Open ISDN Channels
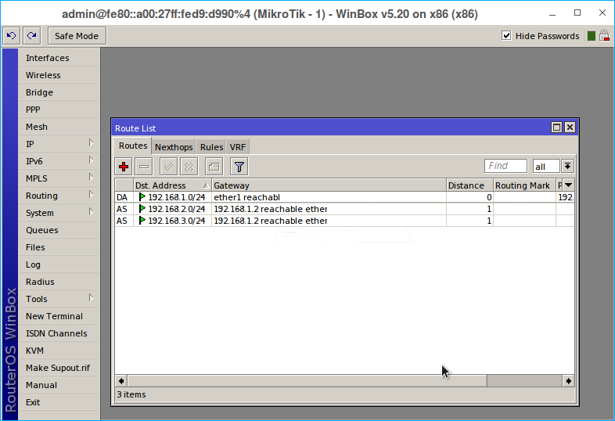615x421 pixels. pyautogui.click(x=59, y=333)
